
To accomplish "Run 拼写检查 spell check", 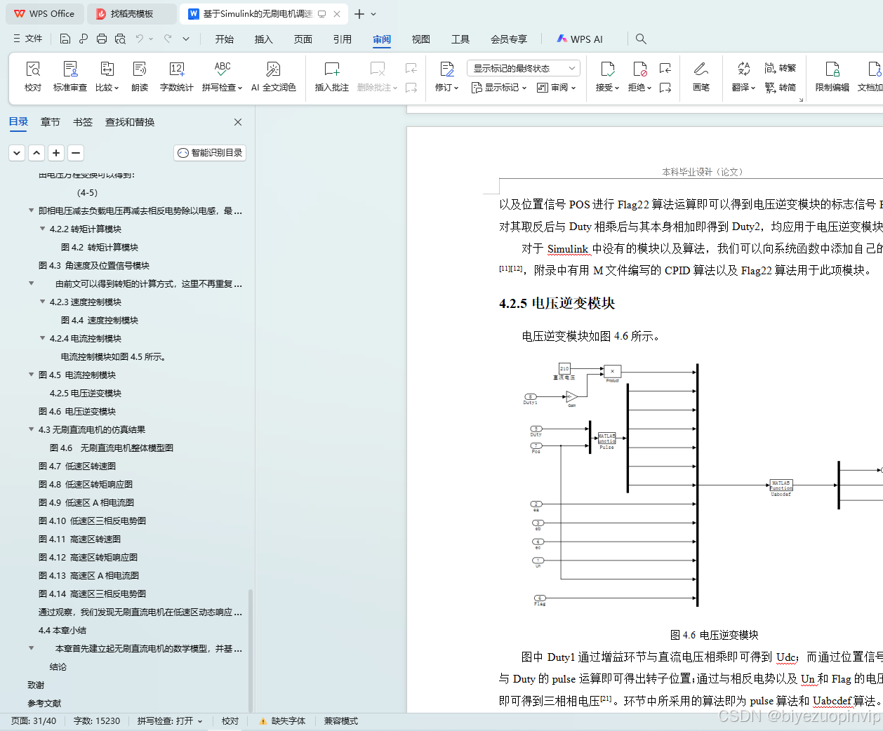I will pos(222,76).
